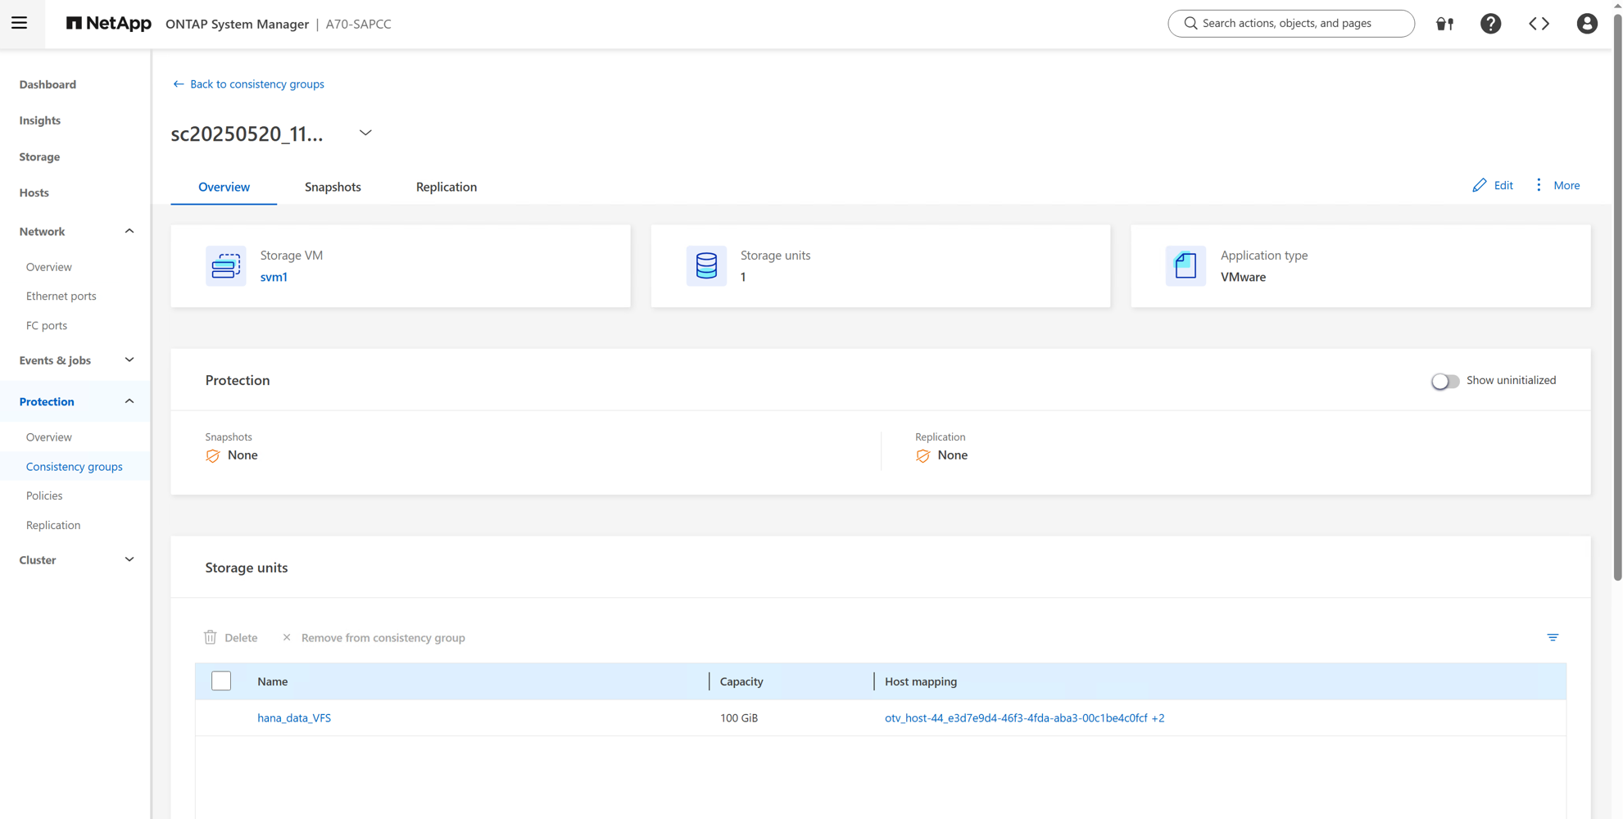This screenshot has width=1623, height=819.
Task: Expand the Events & jobs section
Action: (x=129, y=360)
